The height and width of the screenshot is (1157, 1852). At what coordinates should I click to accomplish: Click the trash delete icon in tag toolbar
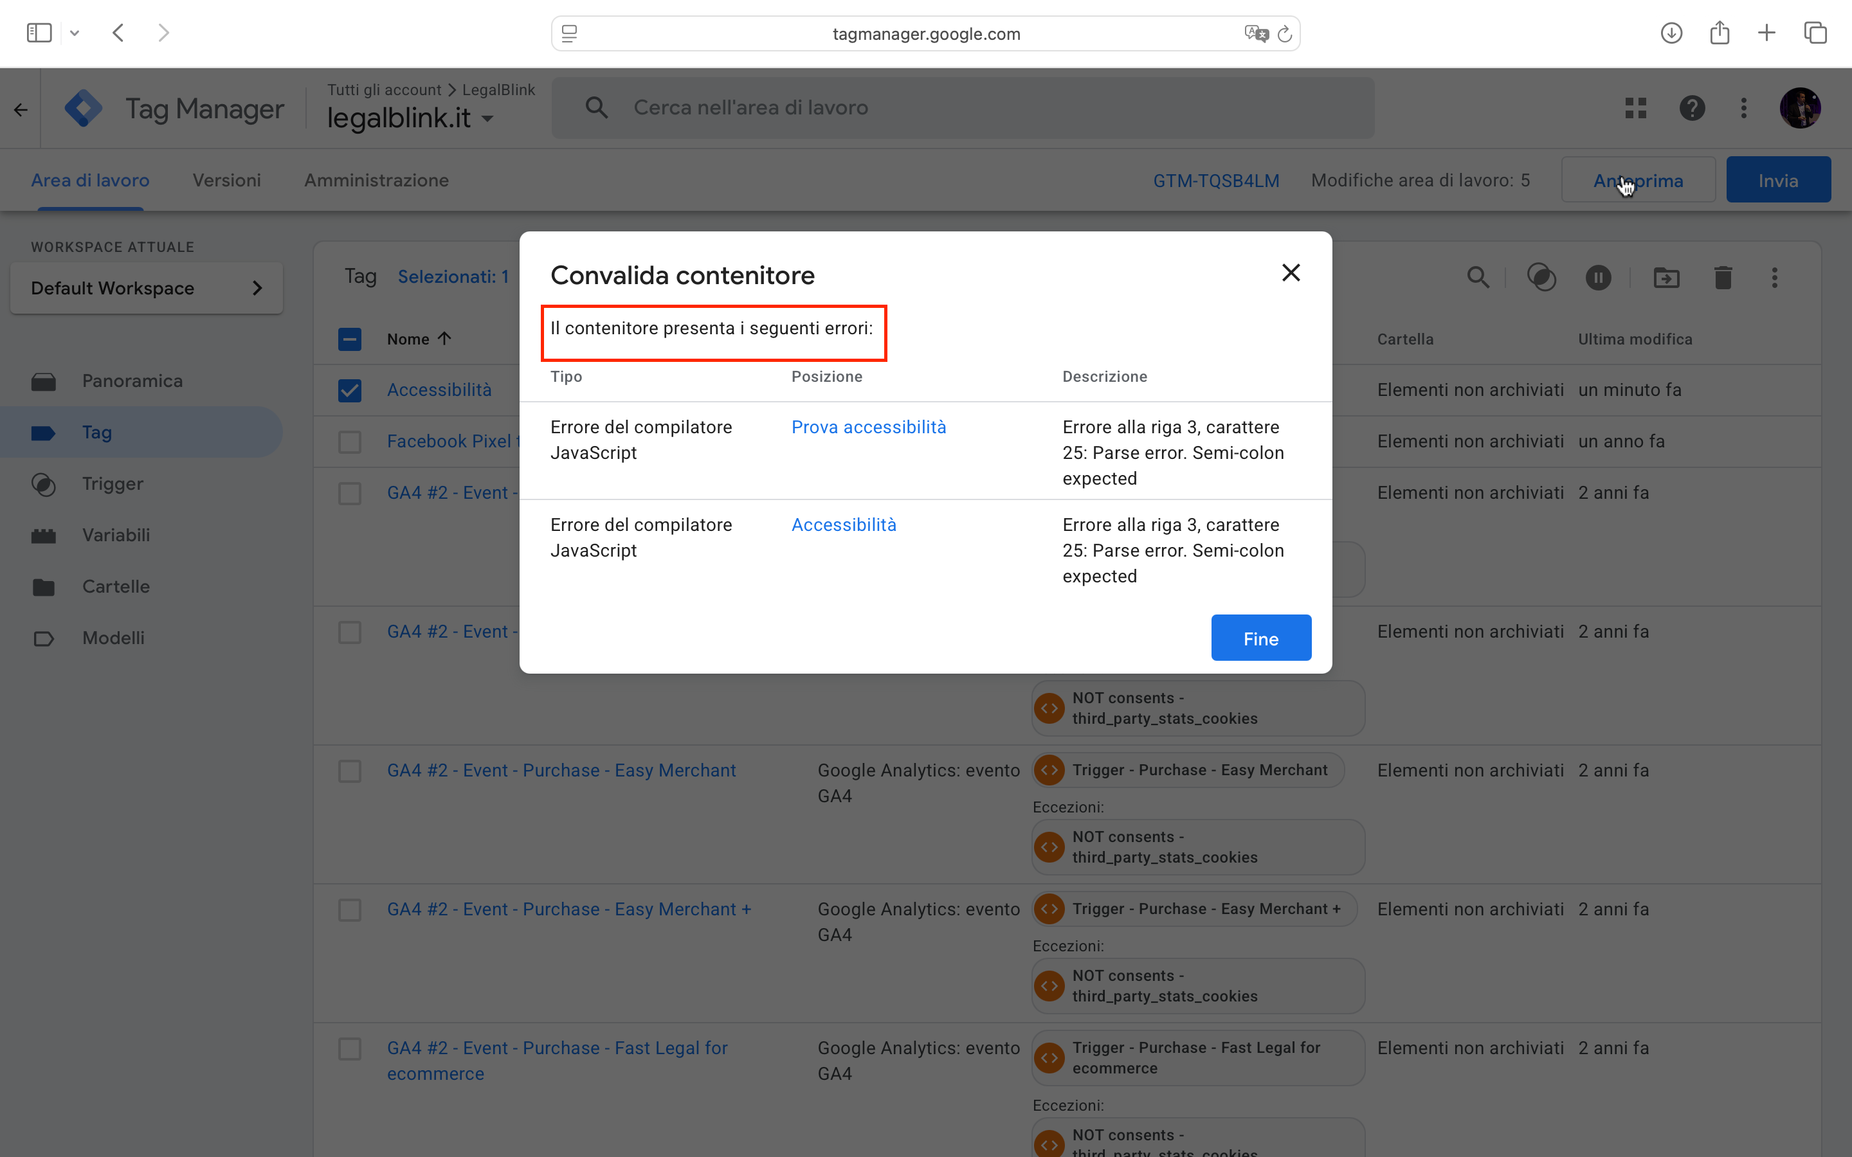click(1723, 277)
